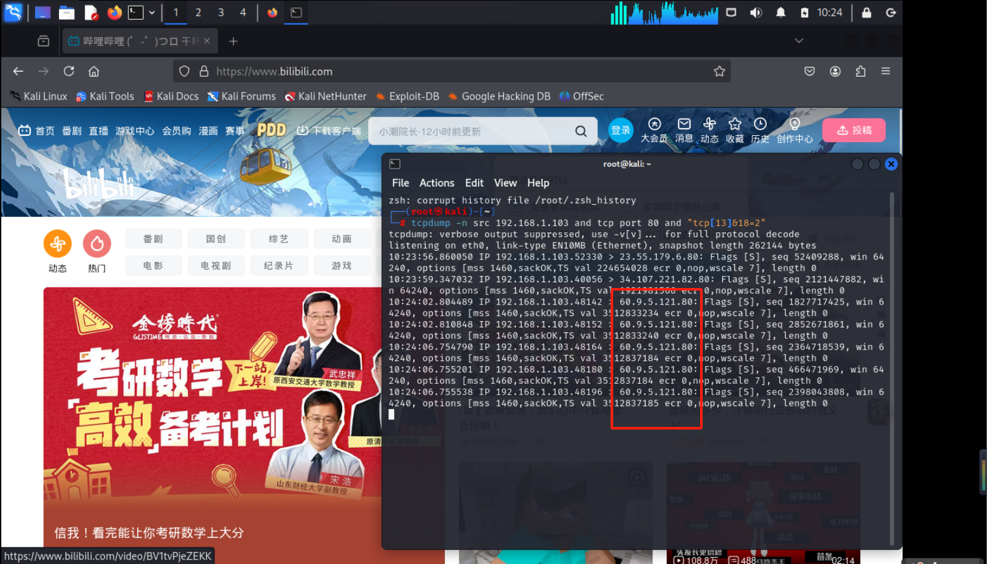The image size is (987, 564).
Task: Launch Firefox from the panel launcher
Action: tap(114, 12)
